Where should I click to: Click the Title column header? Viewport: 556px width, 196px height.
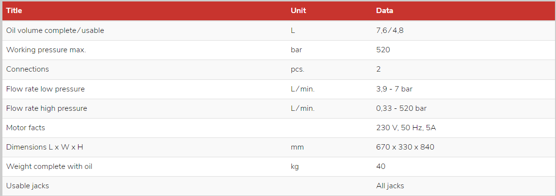pos(14,11)
